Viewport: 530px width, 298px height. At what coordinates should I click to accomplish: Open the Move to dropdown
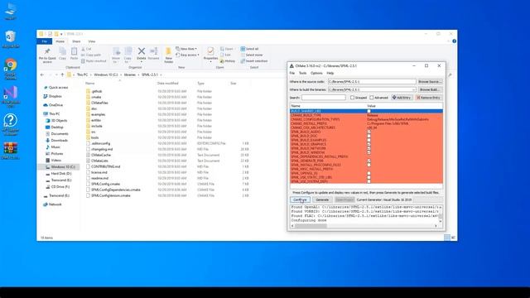pos(116,55)
